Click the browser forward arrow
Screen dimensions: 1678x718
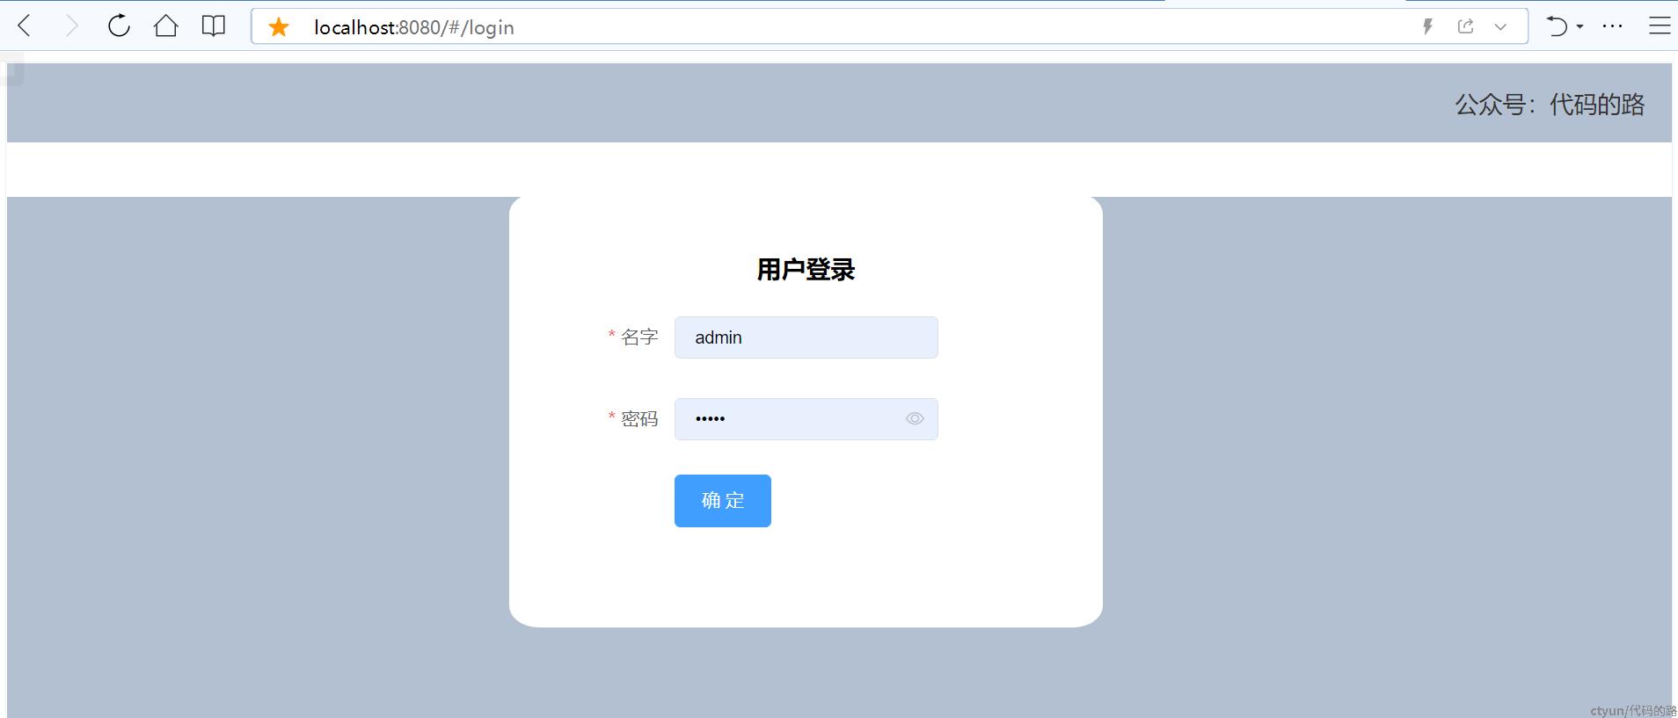(72, 26)
